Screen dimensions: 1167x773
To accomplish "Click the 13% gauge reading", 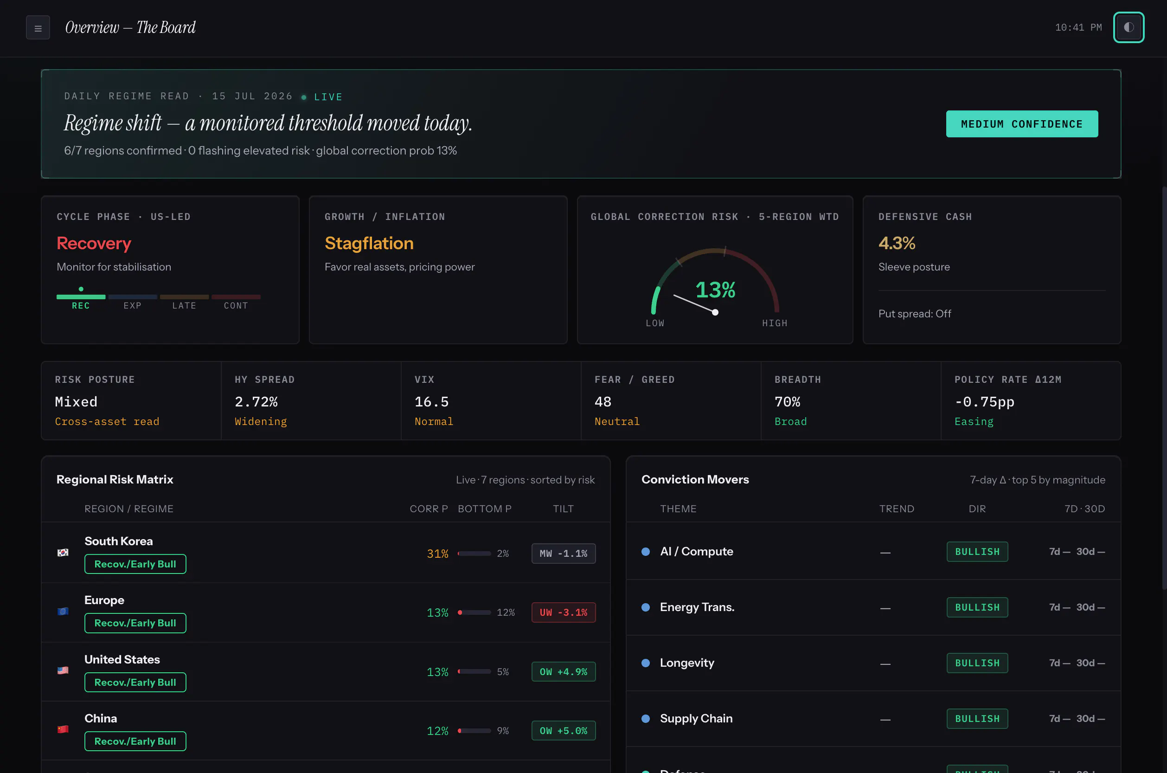I will click(x=715, y=290).
